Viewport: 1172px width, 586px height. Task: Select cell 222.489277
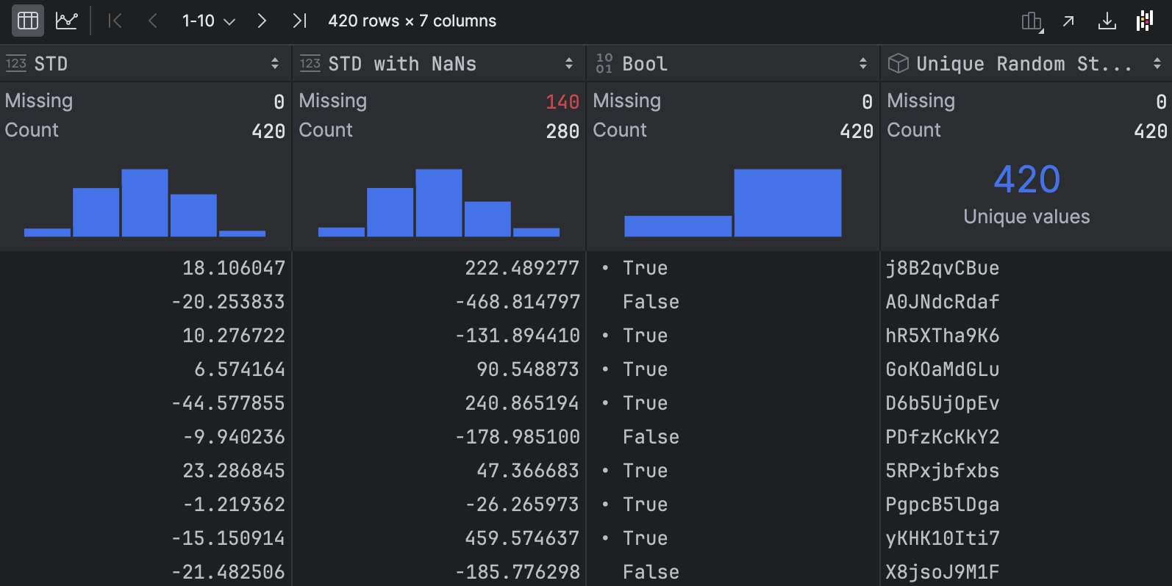tap(440, 268)
